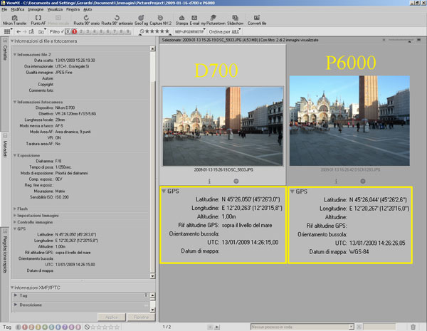
Task: Toggle filter tag 0
Action: coord(68,31)
